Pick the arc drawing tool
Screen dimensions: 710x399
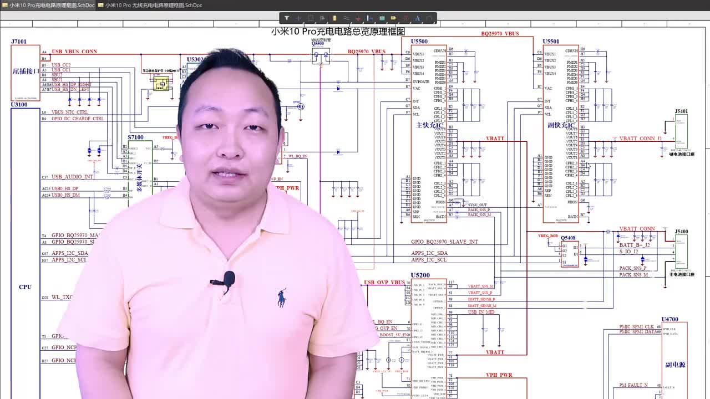[x=429, y=18]
